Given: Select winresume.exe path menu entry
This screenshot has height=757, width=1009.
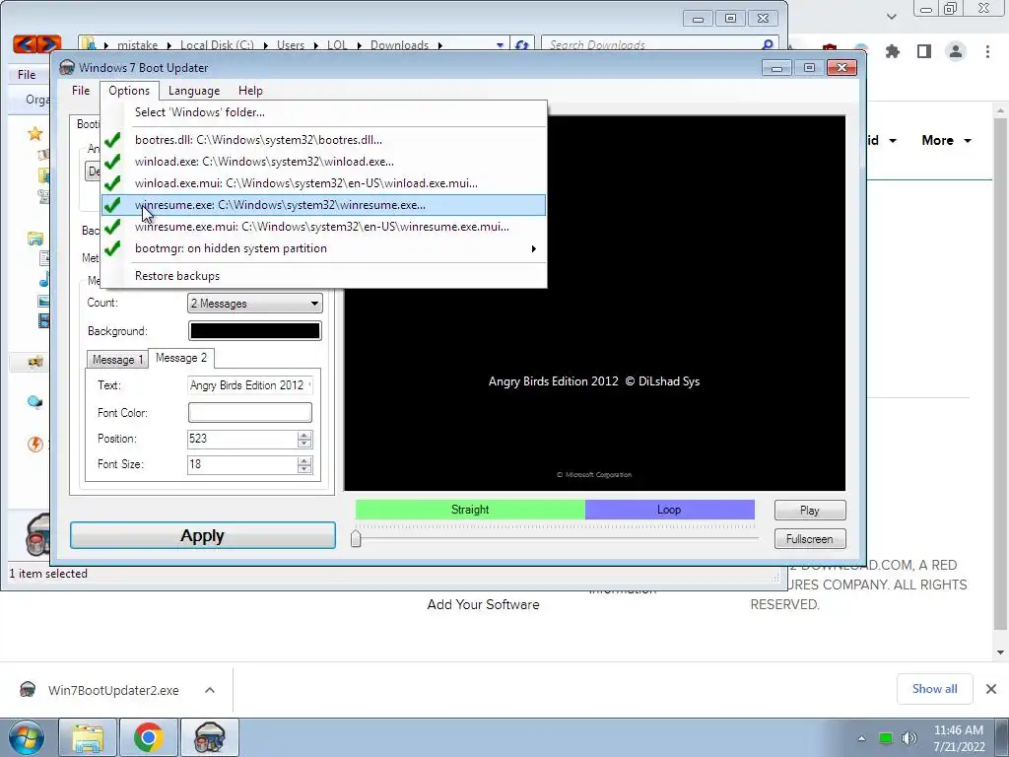Looking at the screenshot, I should [324, 205].
